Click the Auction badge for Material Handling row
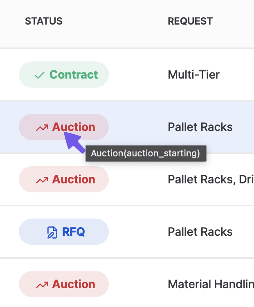Image resolution: width=254 pixels, height=307 pixels. (64, 284)
